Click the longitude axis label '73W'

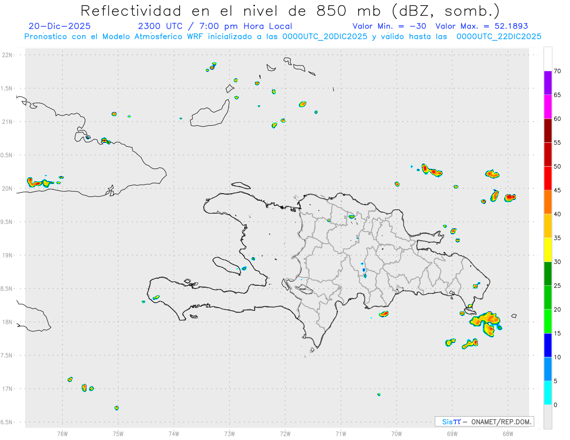point(229,434)
